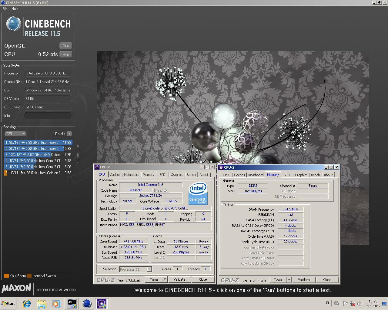This screenshot has width=388, height=310.
Task: Open SPD tab in left CPU-Z window
Action: (x=162, y=175)
